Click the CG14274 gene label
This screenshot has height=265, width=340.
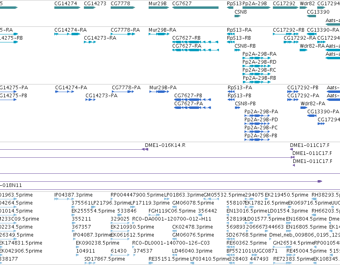point(66,4)
